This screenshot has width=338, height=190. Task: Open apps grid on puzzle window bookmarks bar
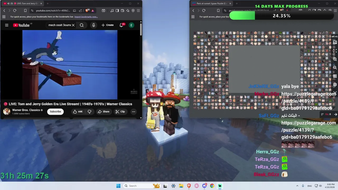(x=193, y=17)
